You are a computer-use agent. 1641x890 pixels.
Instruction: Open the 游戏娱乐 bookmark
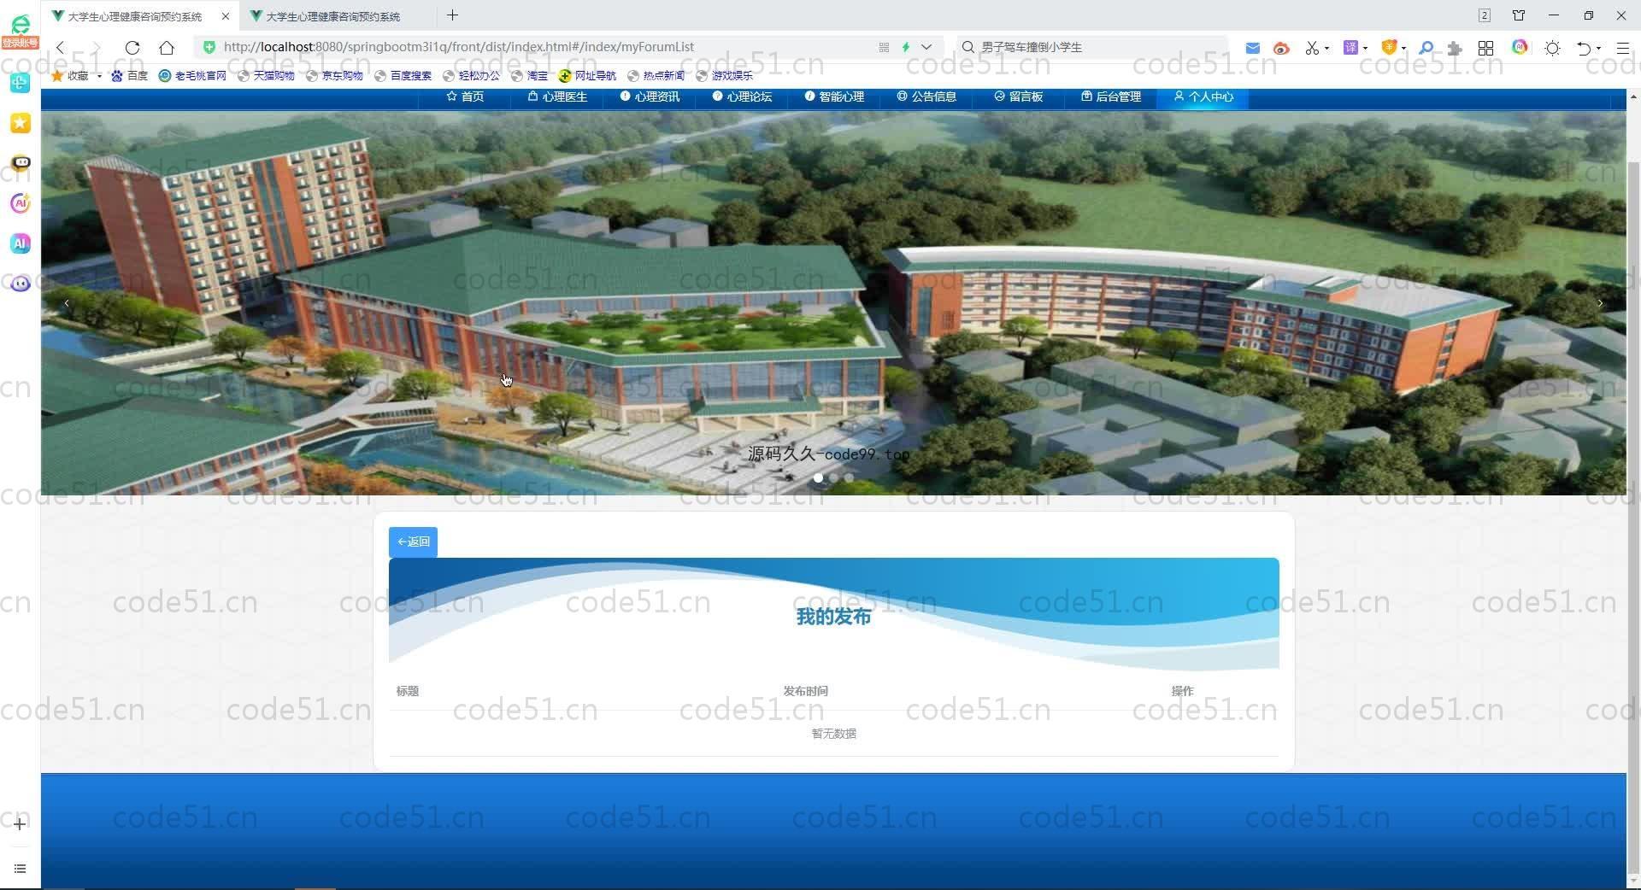pyautogui.click(x=724, y=75)
